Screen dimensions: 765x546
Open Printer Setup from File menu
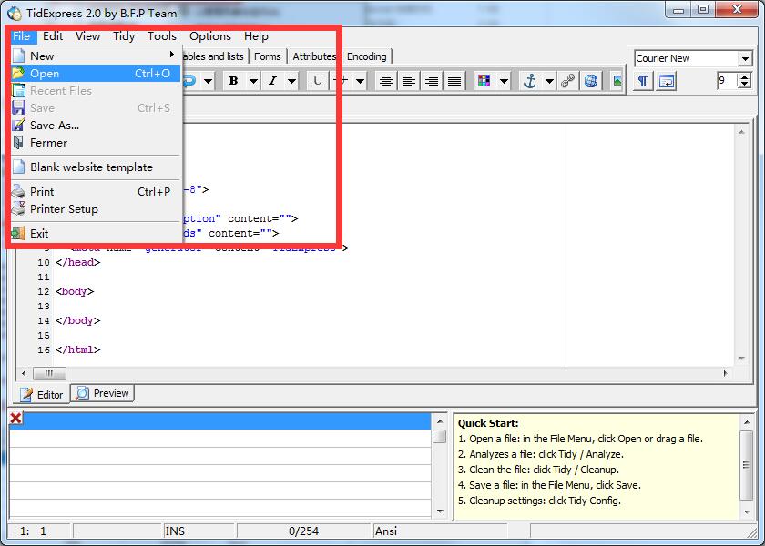(96, 209)
